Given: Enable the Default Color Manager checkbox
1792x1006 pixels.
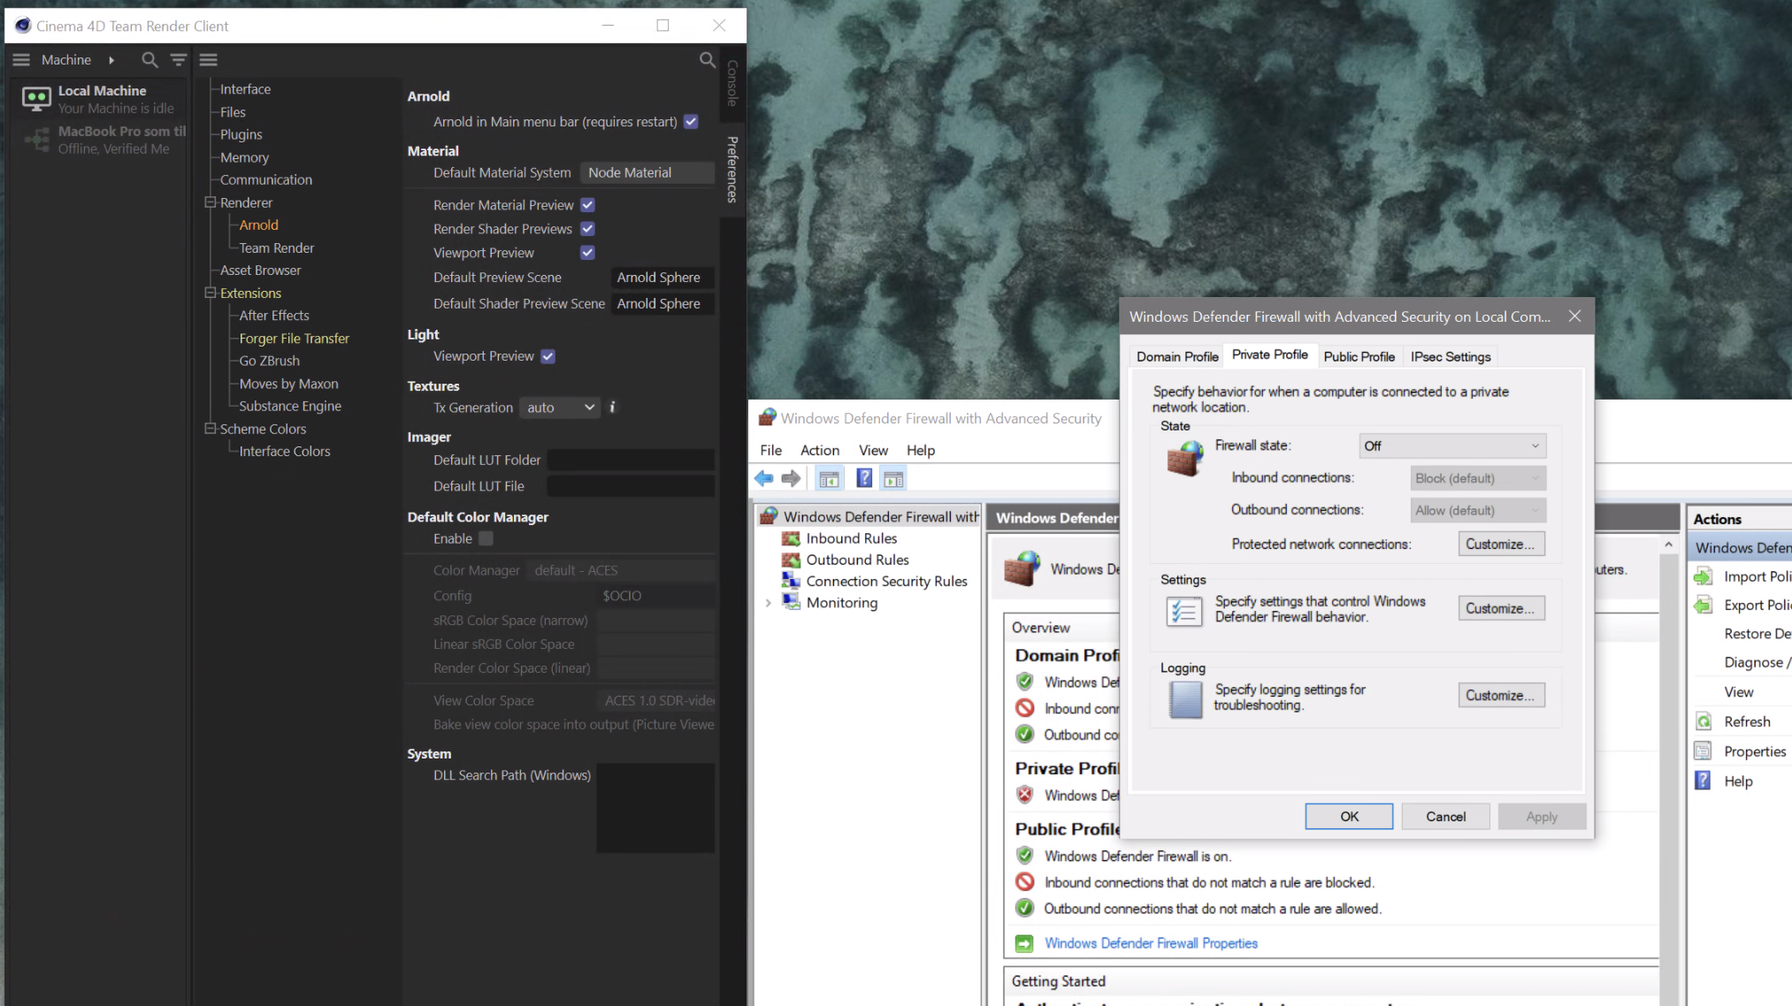Looking at the screenshot, I should 486,537.
